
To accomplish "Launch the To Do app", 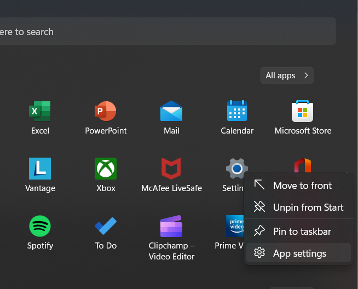I will (106, 226).
